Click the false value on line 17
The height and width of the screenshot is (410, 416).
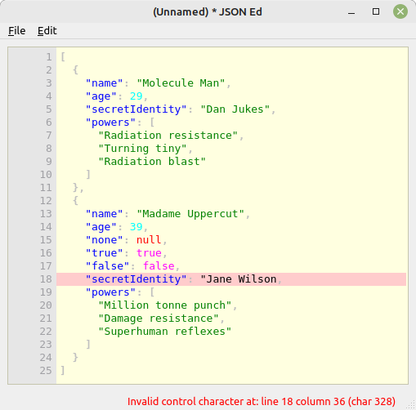click(159, 266)
